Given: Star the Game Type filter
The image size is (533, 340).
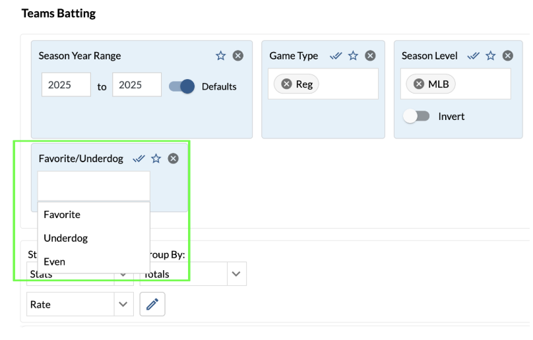Looking at the screenshot, I should (354, 56).
